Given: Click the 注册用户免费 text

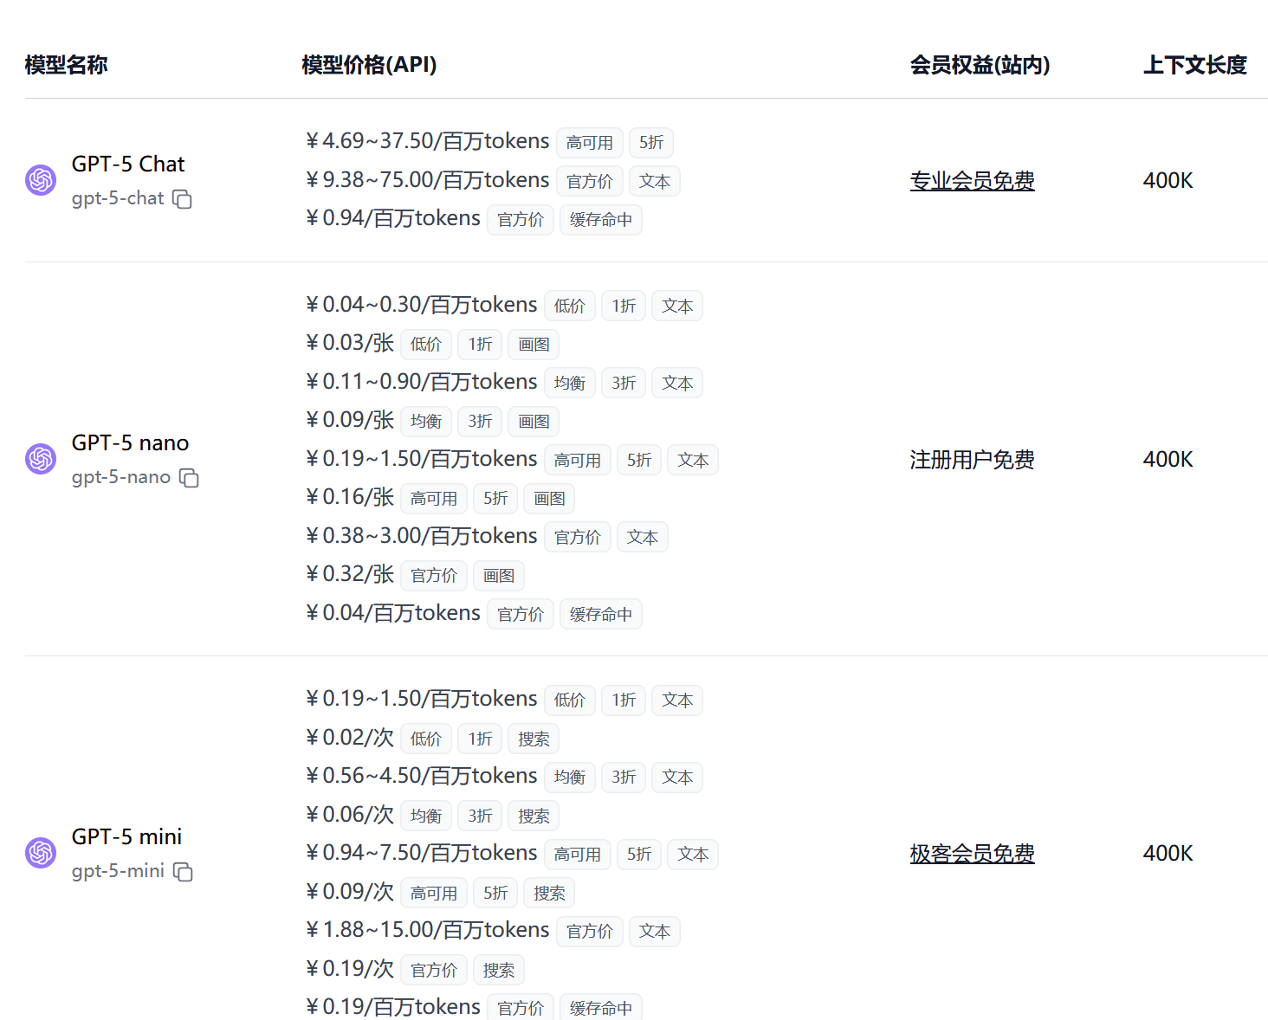Looking at the screenshot, I should (x=972, y=460).
